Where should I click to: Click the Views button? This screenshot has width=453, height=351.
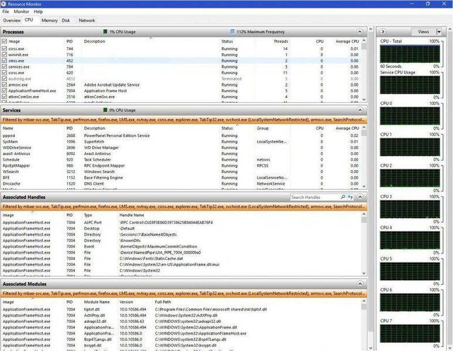tap(424, 32)
